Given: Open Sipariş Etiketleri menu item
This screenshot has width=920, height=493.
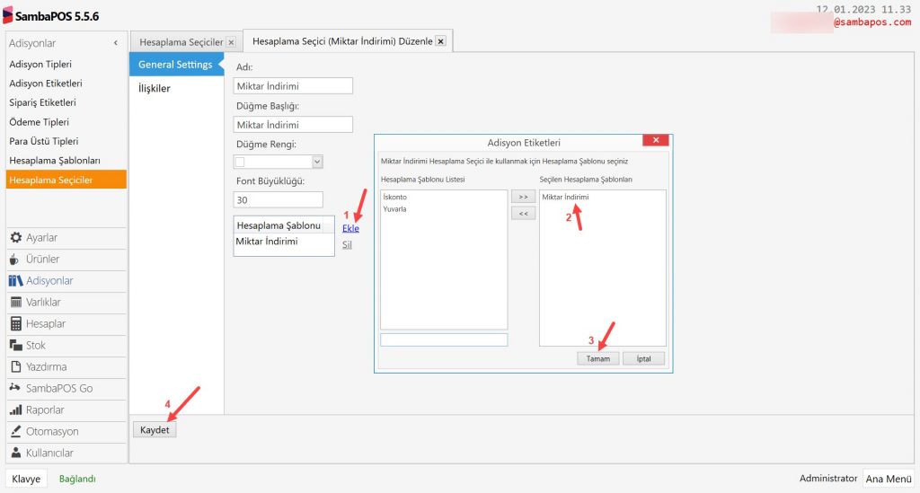Looking at the screenshot, I should coord(42,102).
